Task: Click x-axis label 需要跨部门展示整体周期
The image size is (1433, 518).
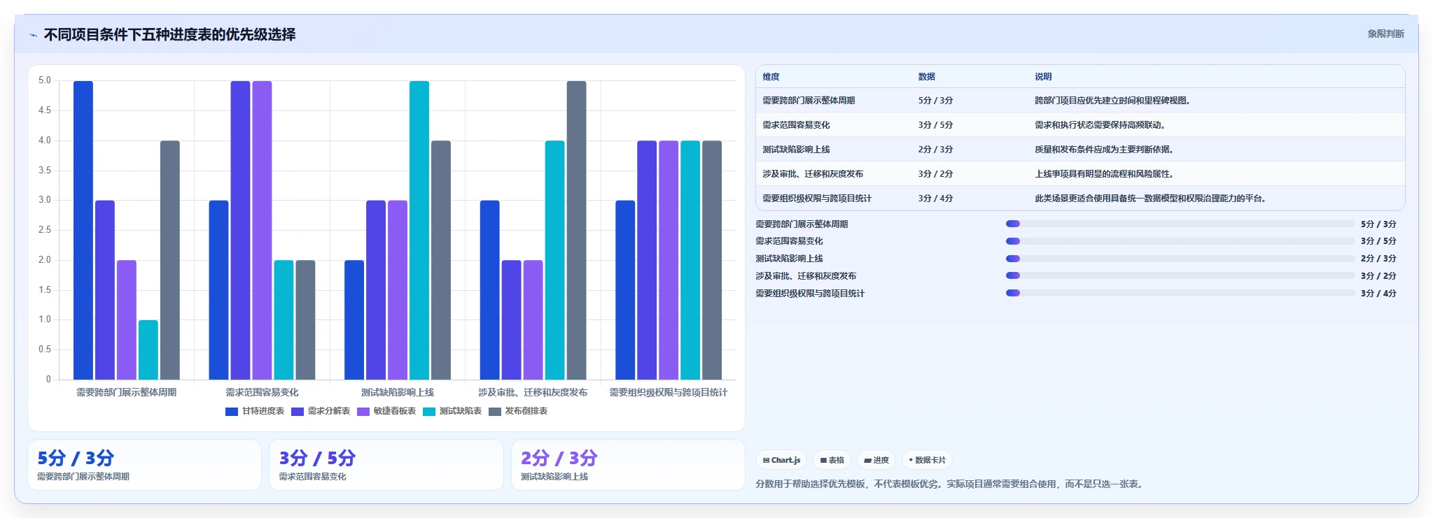Action: click(x=127, y=393)
